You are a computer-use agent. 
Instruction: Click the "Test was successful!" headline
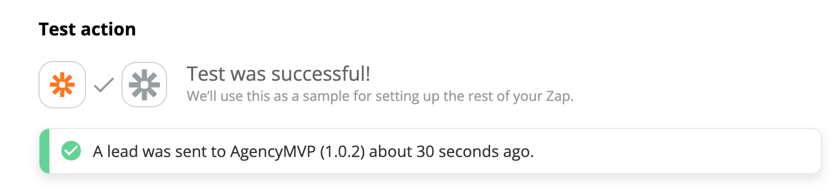[279, 74]
